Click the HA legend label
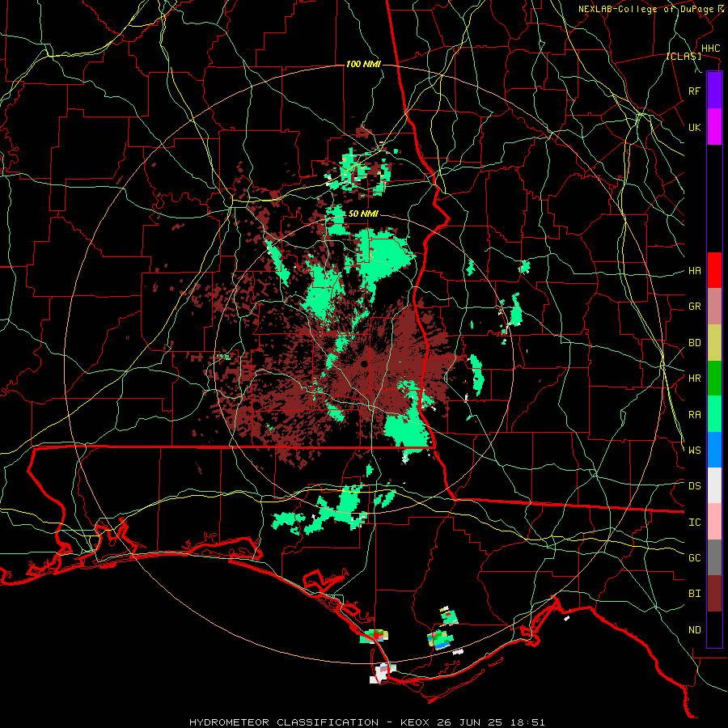 (694, 271)
